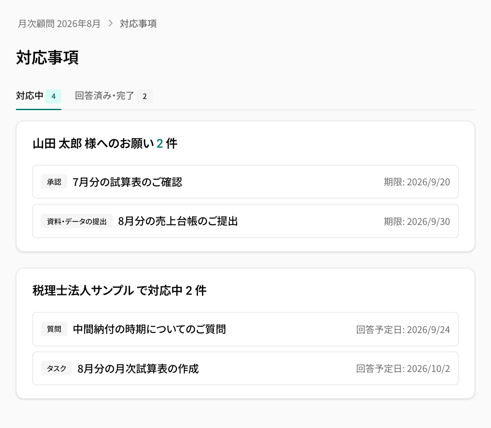Click the 承認 tag label
491x428 pixels.
coord(54,182)
